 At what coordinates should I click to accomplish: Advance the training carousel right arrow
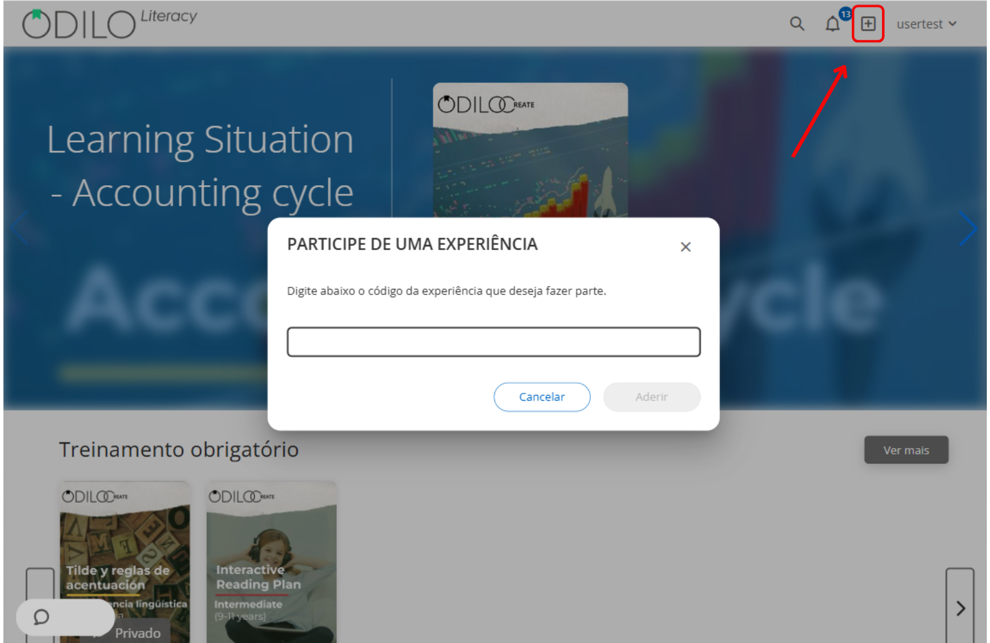960,607
